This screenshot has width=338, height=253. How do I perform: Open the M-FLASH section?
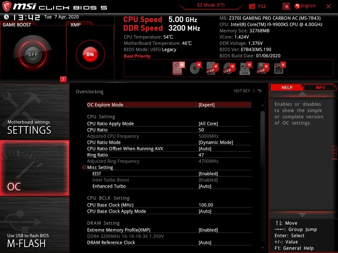point(34,225)
